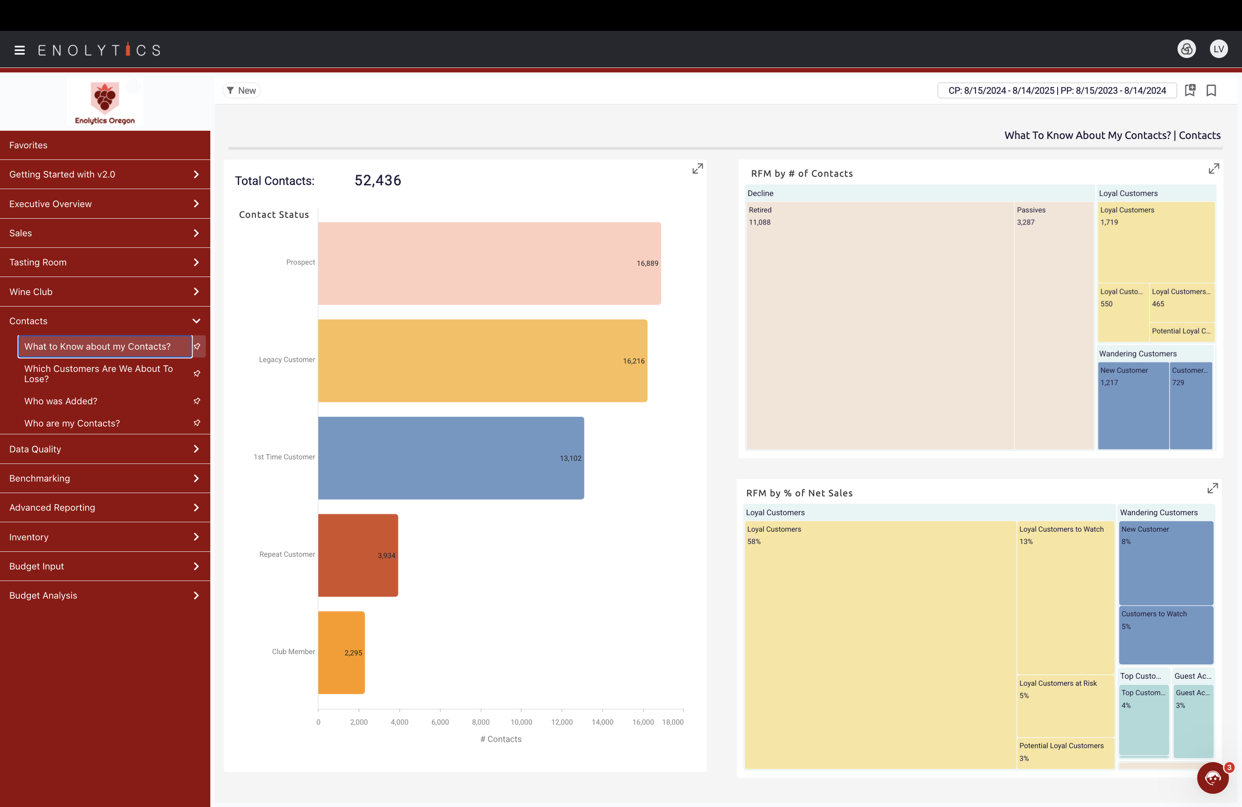Click the swirl logo icon in header
This screenshot has height=807, width=1242.
pos(1186,49)
